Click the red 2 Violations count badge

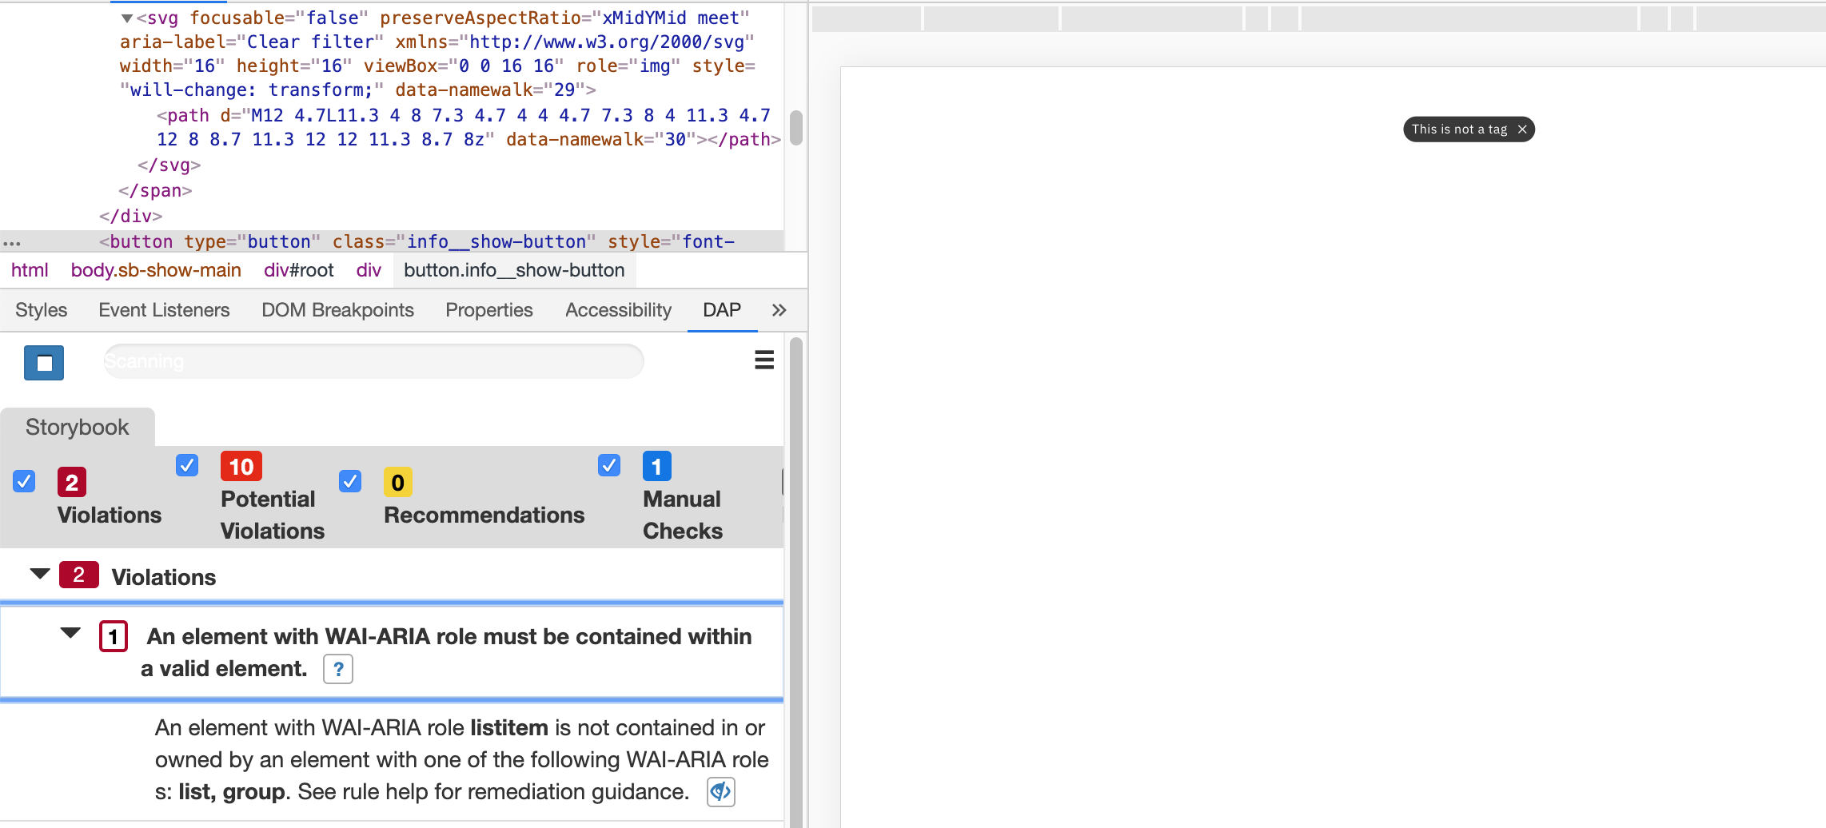72,482
